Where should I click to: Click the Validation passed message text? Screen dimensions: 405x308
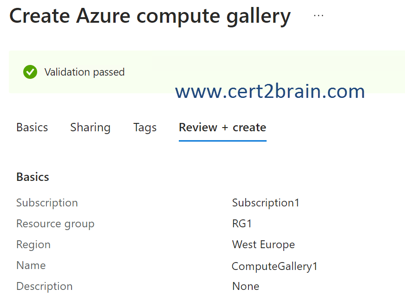(x=85, y=72)
